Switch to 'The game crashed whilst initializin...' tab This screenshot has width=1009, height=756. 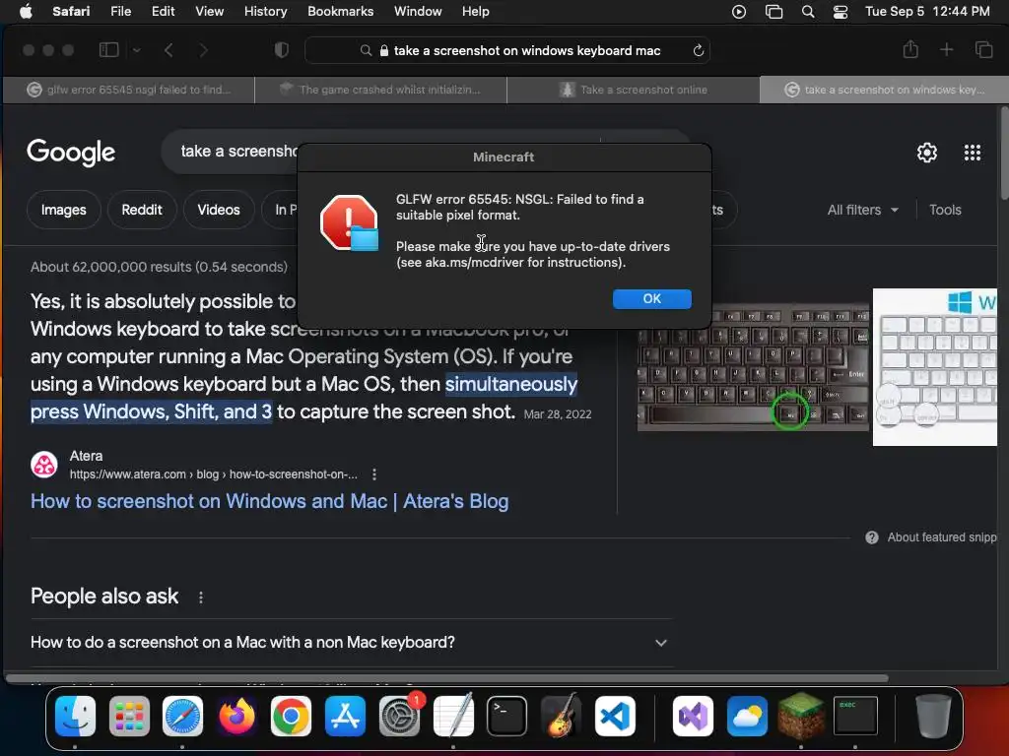click(x=381, y=90)
